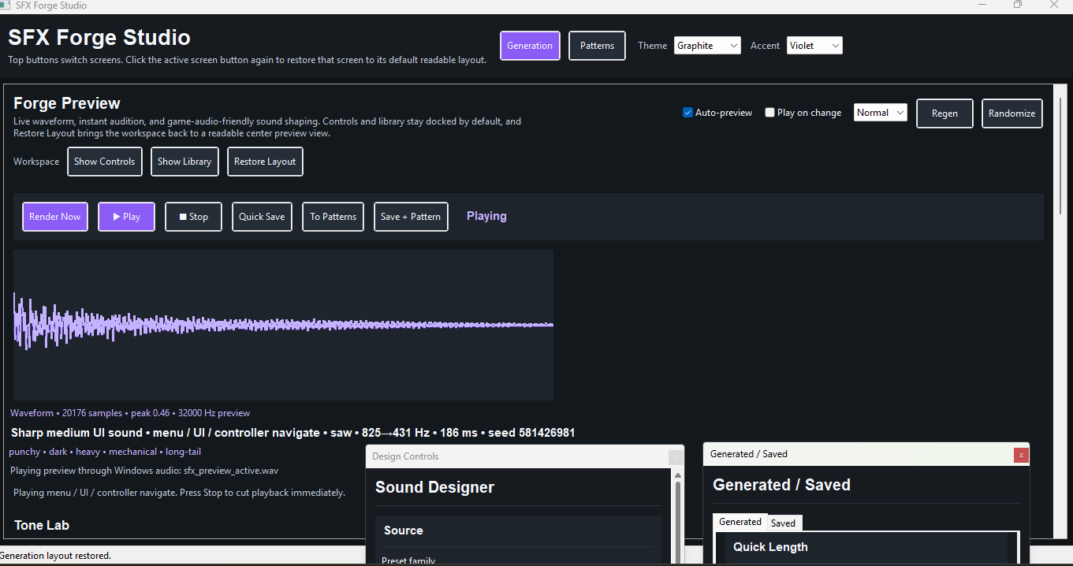Select the Generated tab in library panel
Viewport: 1073px width, 566px height.
tap(740, 522)
